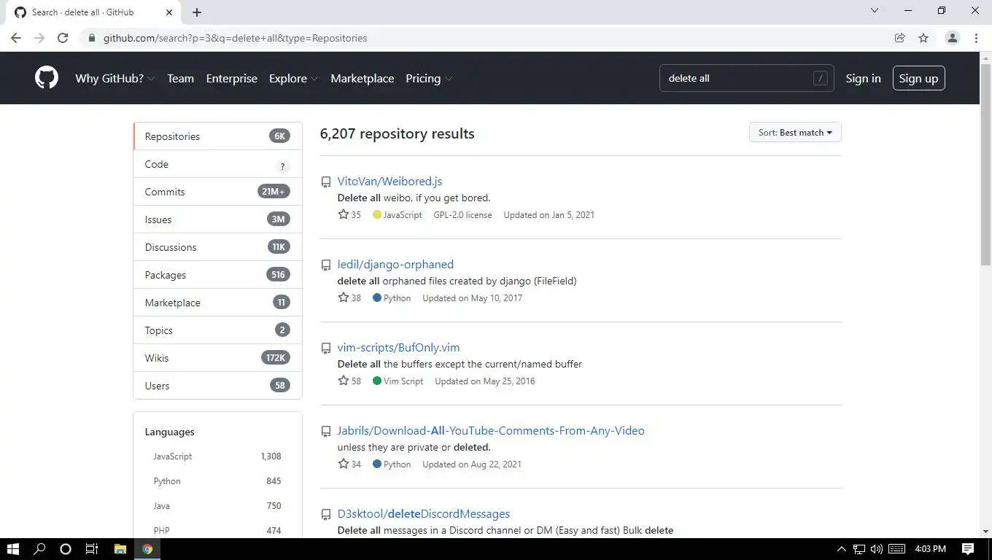Click the browser back arrow
The height and width of the screenshot is (560, 992).
tap(16, 38)
